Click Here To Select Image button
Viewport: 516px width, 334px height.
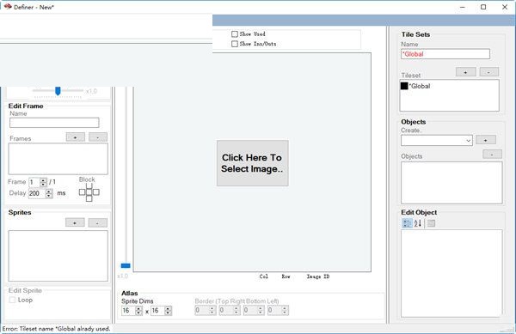[x=252, y=163]
